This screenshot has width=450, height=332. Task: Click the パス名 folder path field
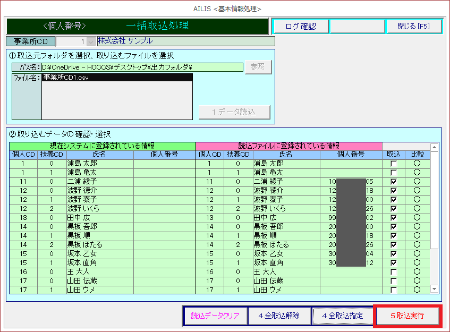pos(142,67)
